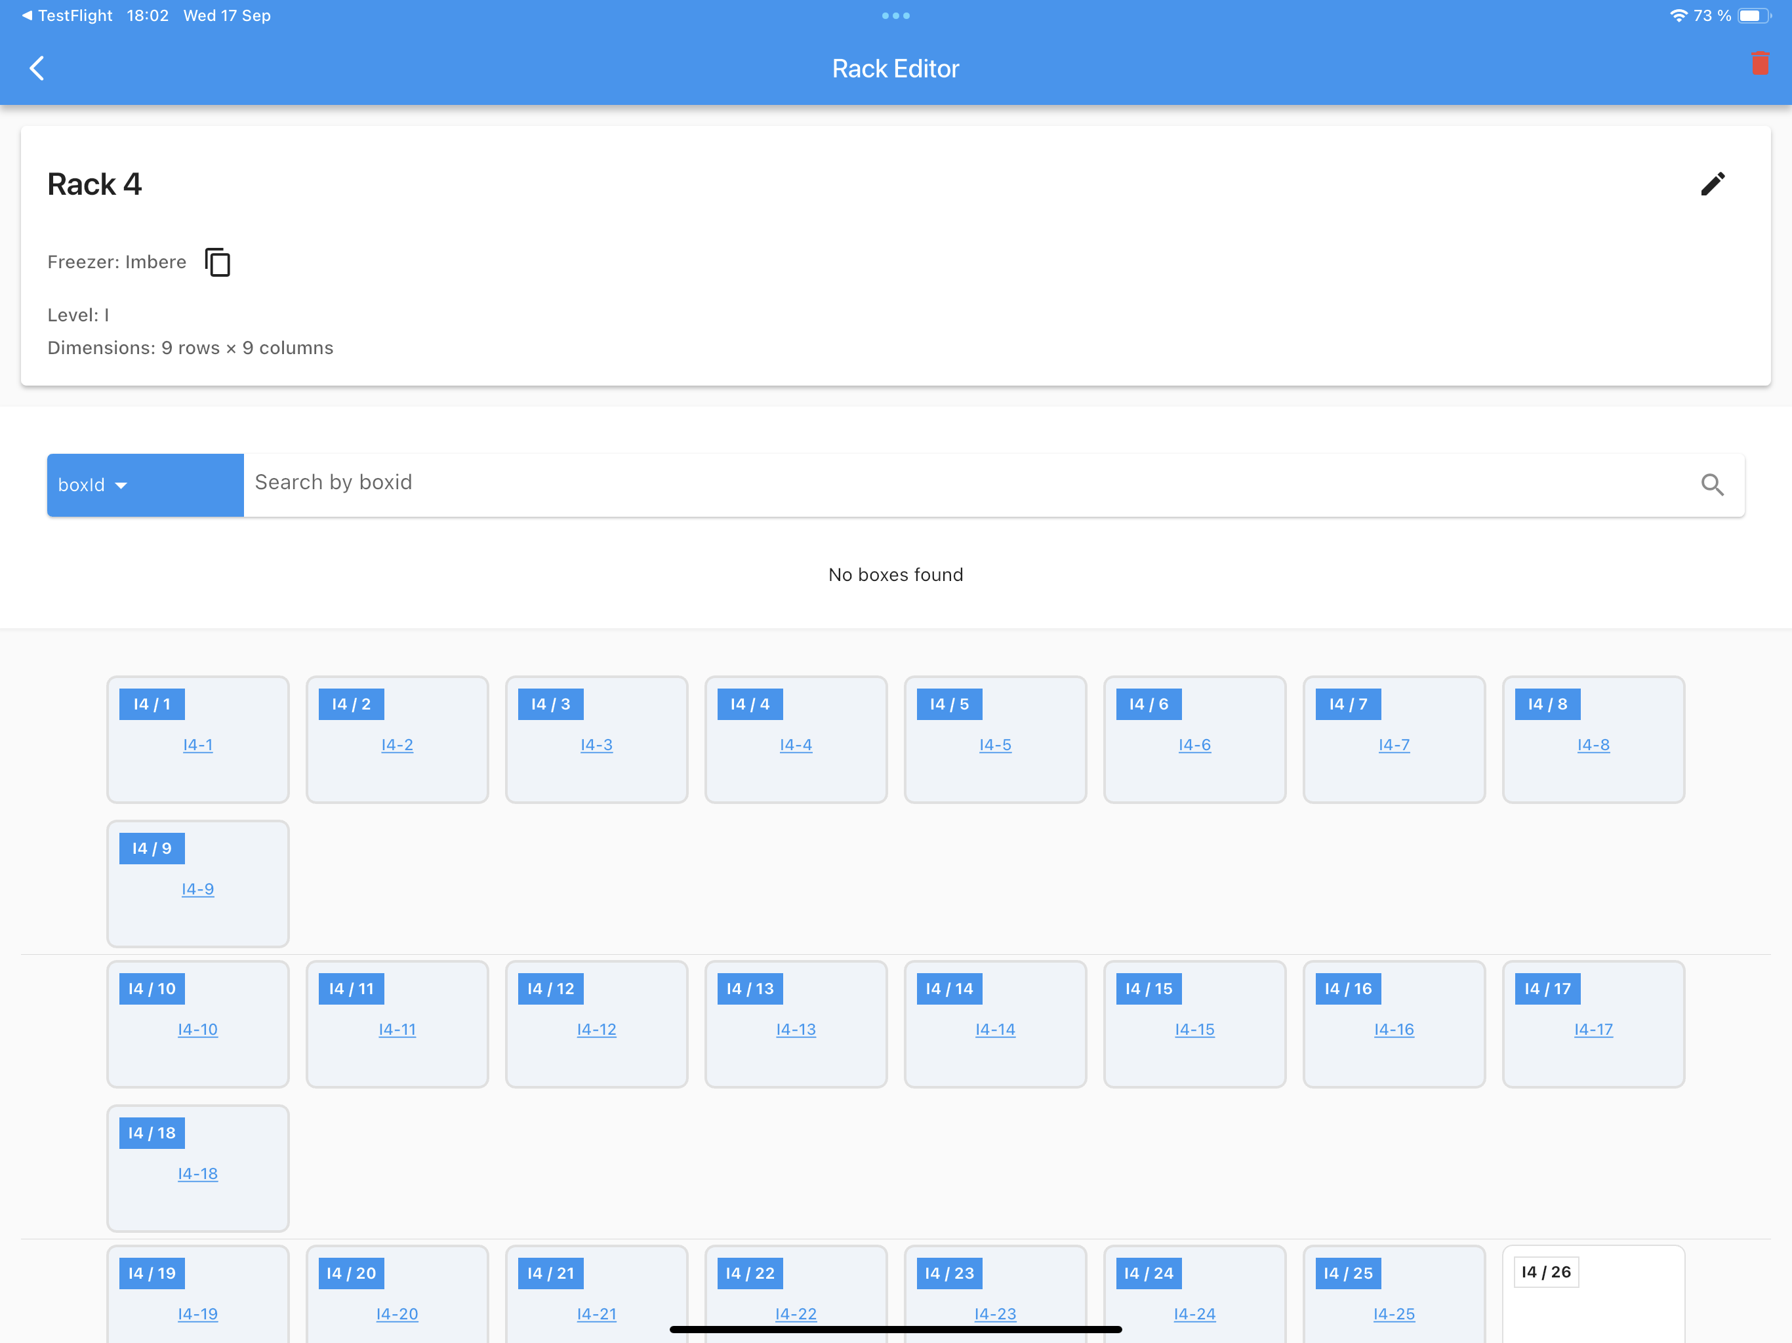
Task: Select the empty I4 / 26 slot
Action: pos(1593,1296)
